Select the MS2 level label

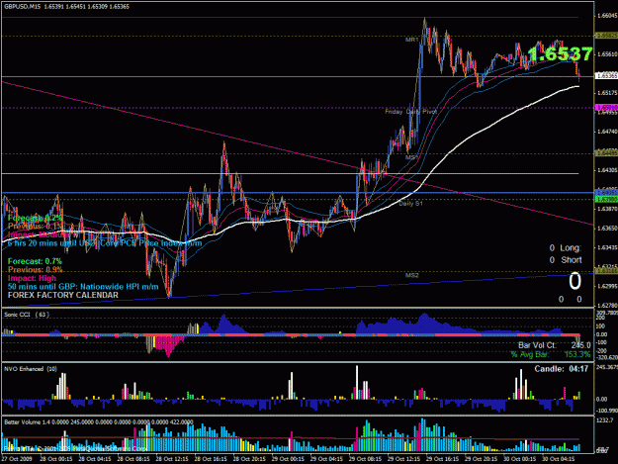(412, 275)
